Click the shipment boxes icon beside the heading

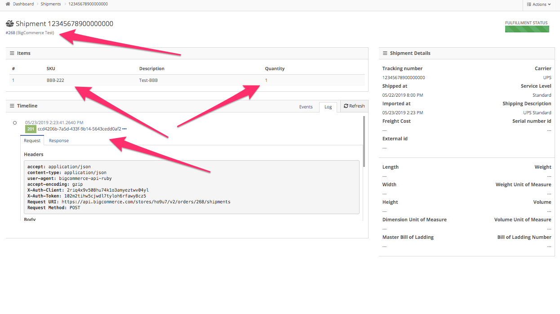9,23
